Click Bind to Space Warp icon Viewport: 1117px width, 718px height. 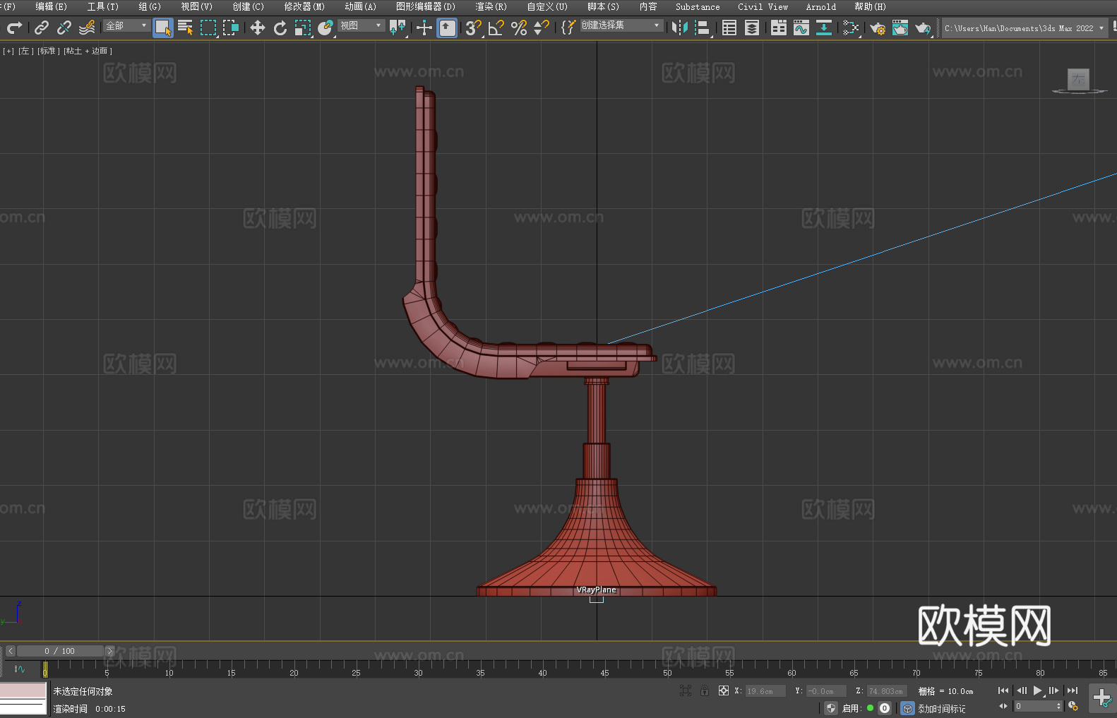pyautogui.click(x=87, y=28)
